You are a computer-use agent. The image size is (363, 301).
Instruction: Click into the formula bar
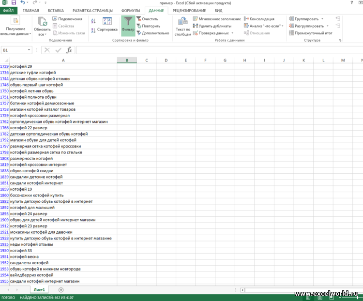219,50
